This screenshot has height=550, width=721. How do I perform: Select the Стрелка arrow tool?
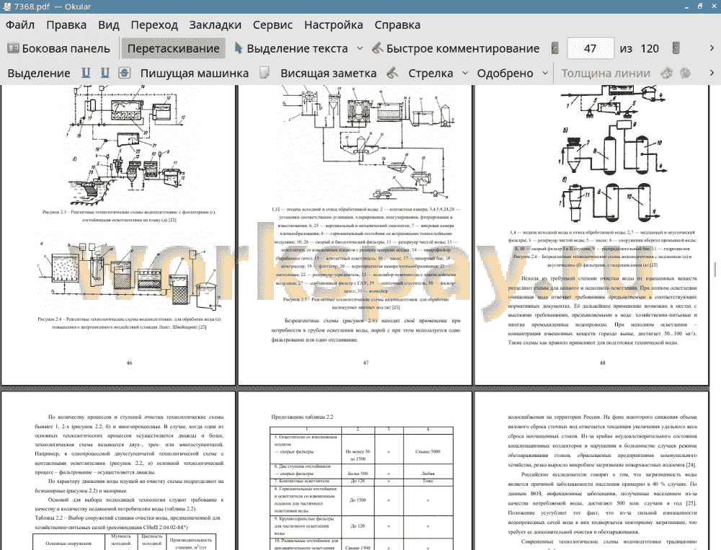[430, 73]
